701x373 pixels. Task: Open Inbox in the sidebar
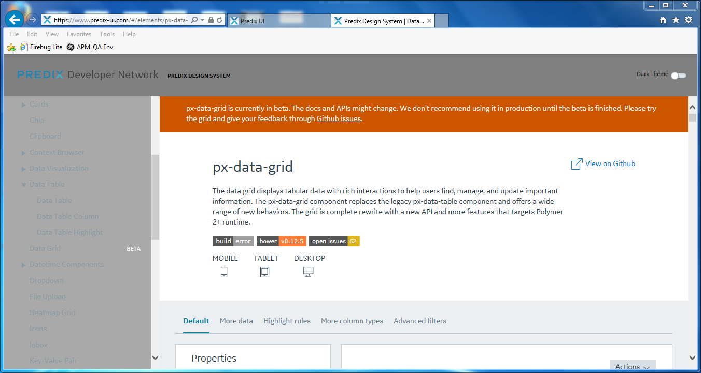pyautogui.click(x=38, y=345)
